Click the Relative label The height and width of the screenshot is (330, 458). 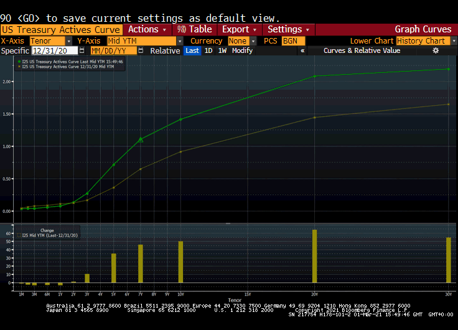pos(165,50)
